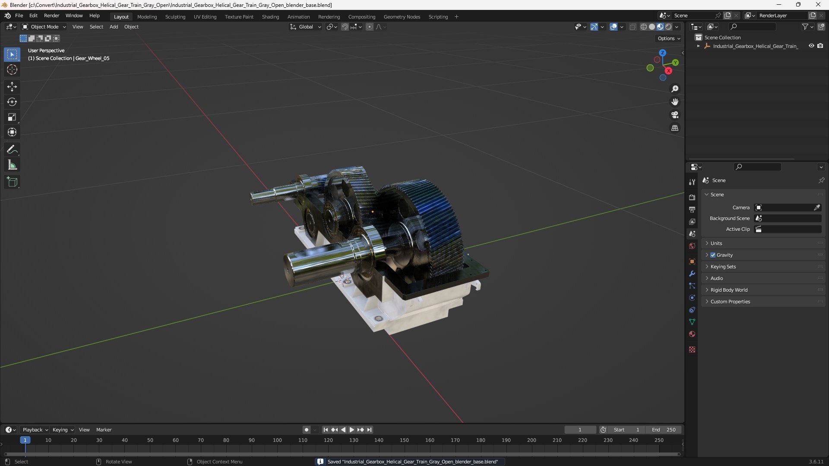
Task: Activate the Scale tool
Action: pos(12,117)
